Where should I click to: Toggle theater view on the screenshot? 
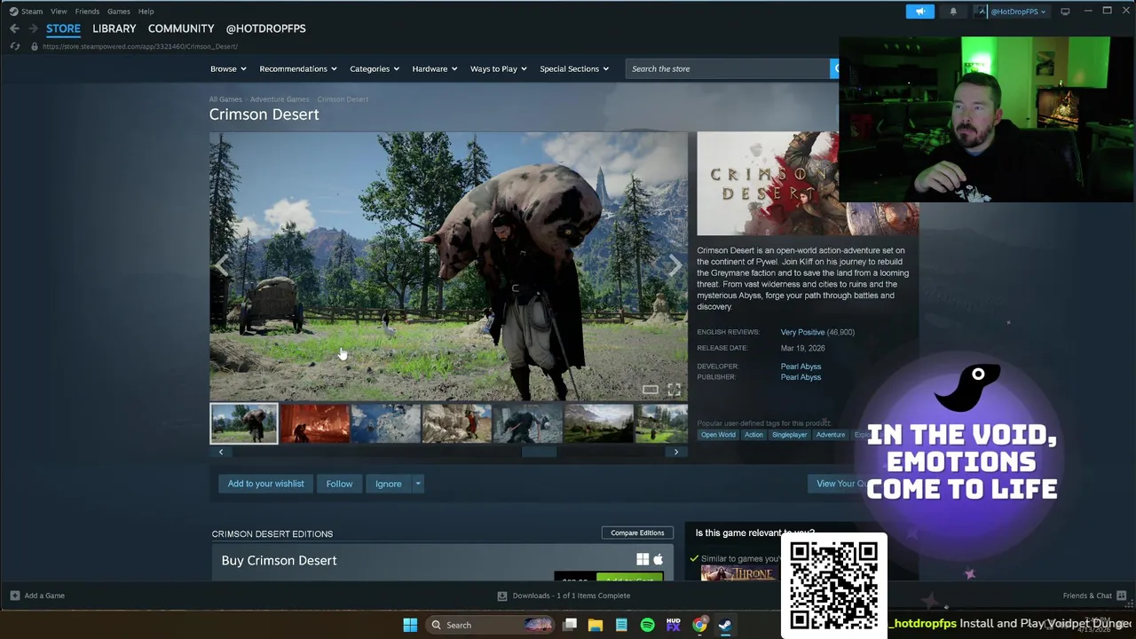click(651, 390)
